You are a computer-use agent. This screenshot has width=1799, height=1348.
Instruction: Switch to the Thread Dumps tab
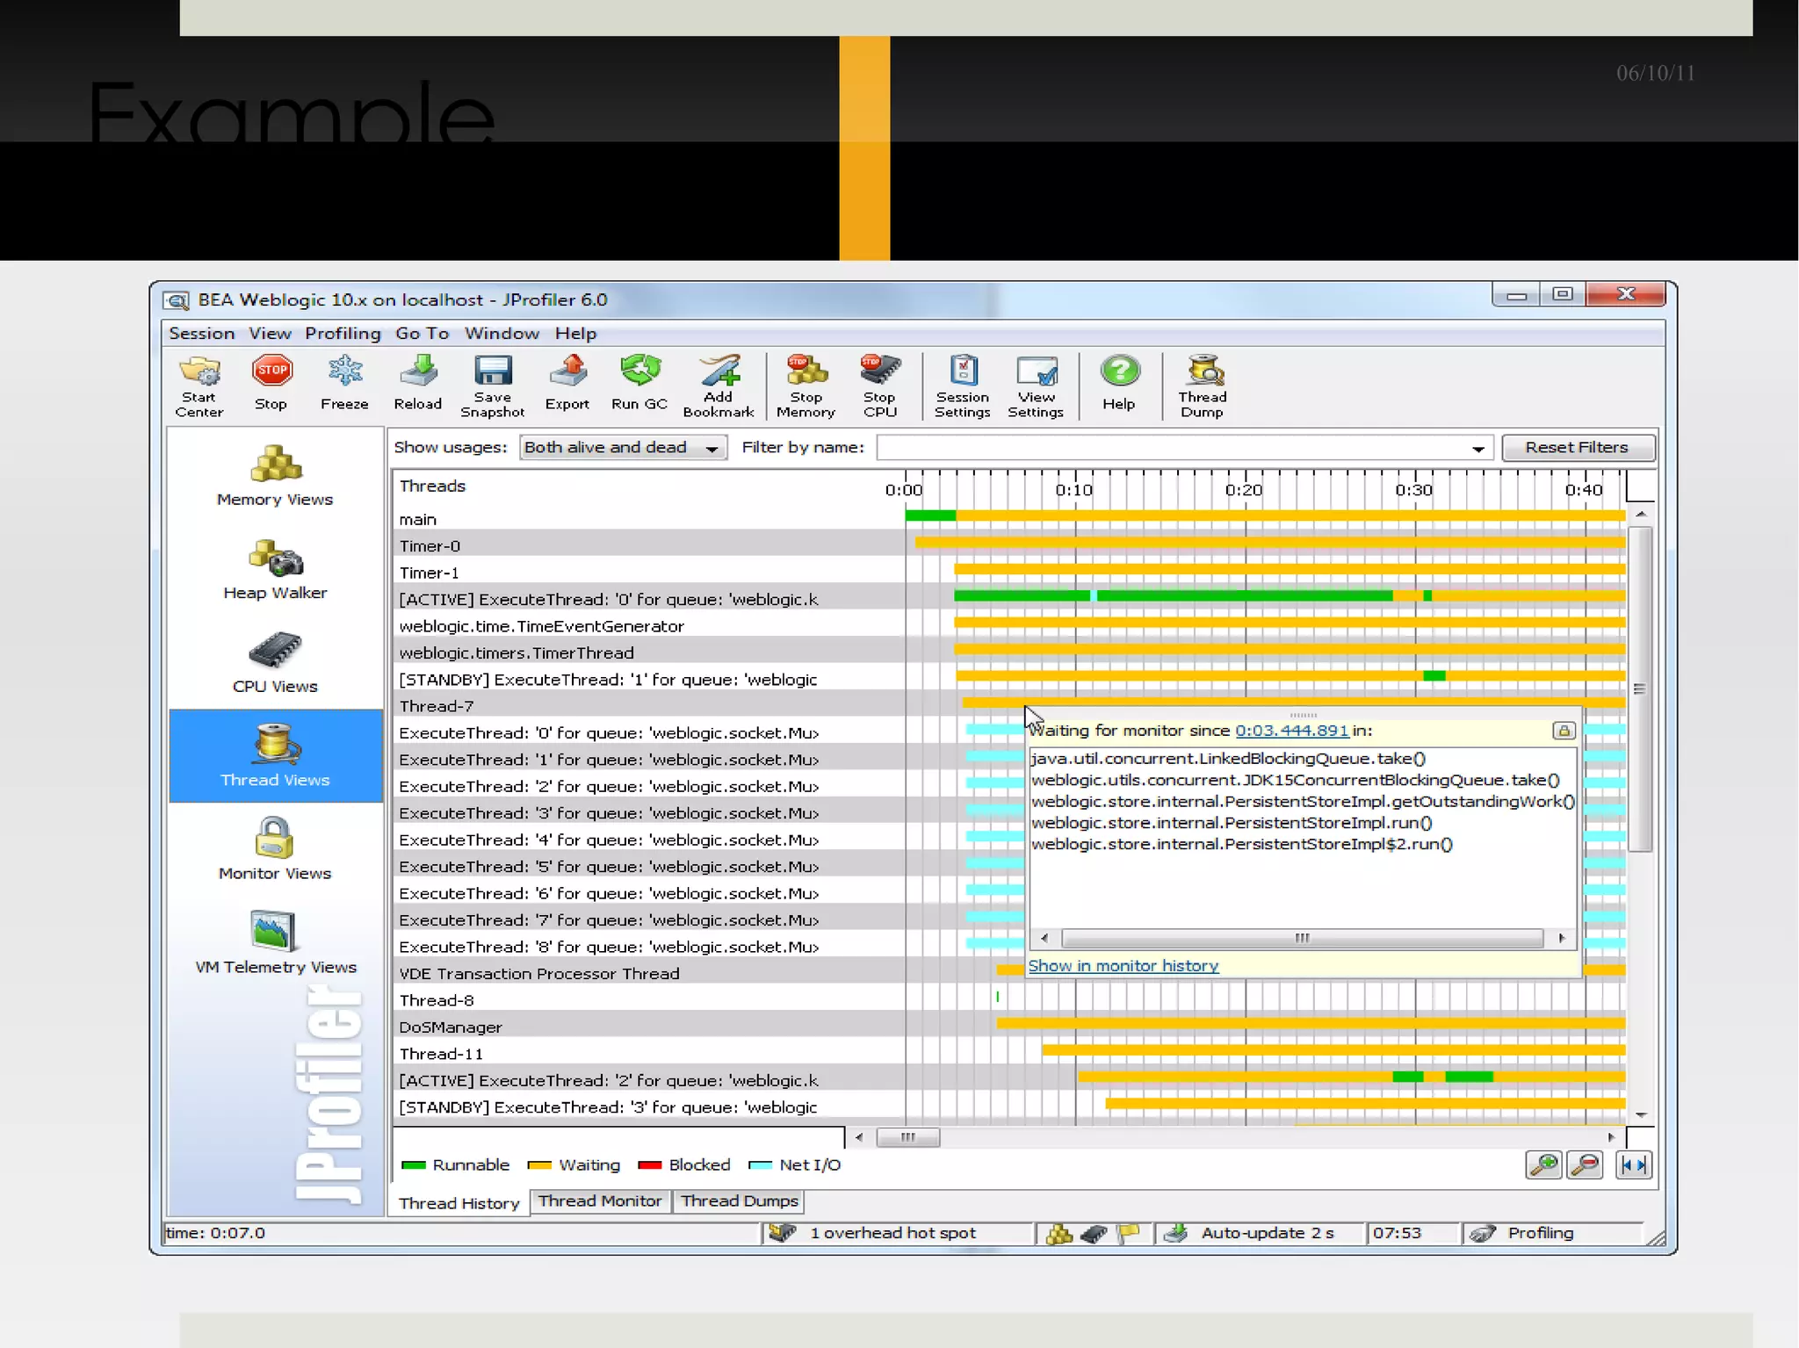[x=739, y=1200]
